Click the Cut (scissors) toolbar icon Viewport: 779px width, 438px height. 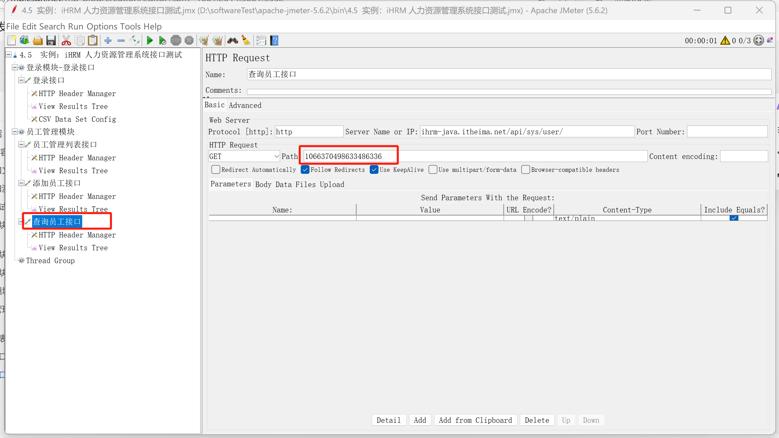pos(66,41)
